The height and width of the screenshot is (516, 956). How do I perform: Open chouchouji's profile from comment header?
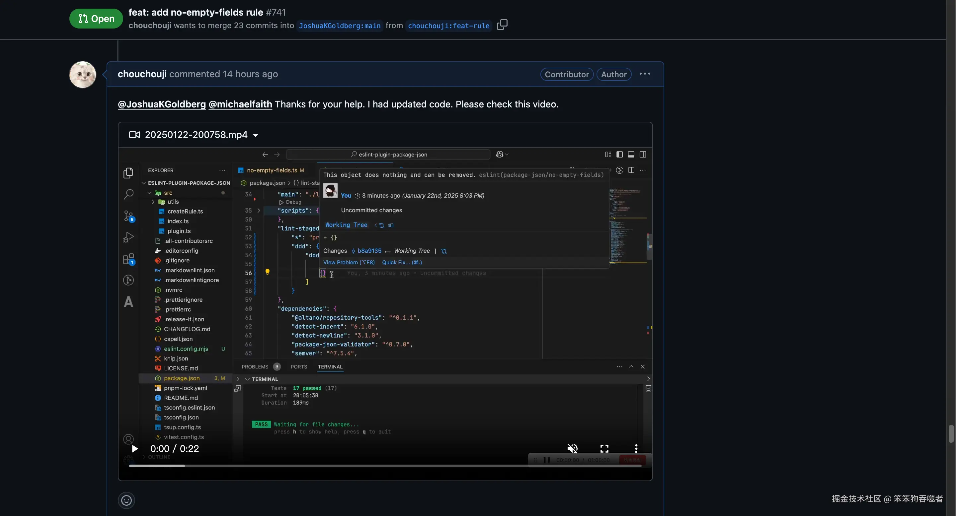(x=142, y=74)
